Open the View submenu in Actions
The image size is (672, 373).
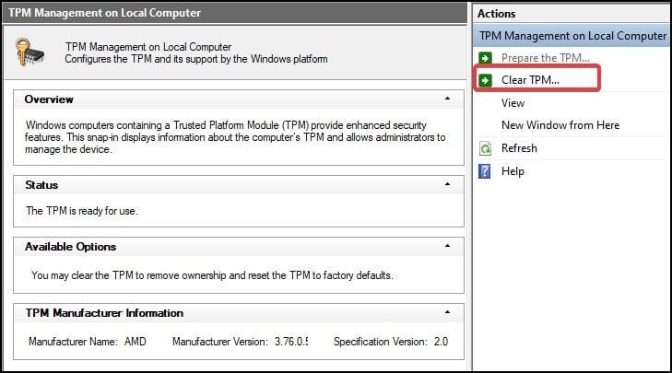(513, 103)
